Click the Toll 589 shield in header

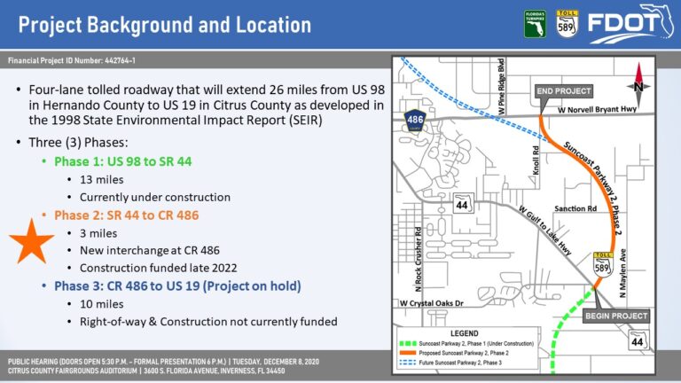567,24
